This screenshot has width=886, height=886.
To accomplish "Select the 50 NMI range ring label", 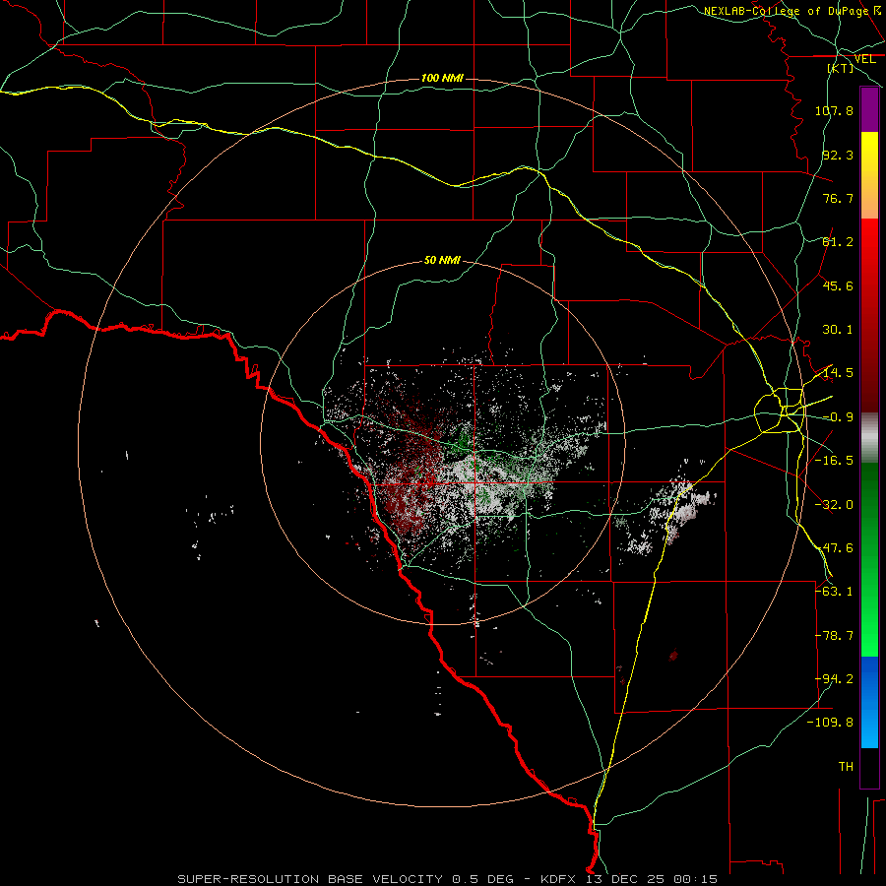I will (442, 260).
